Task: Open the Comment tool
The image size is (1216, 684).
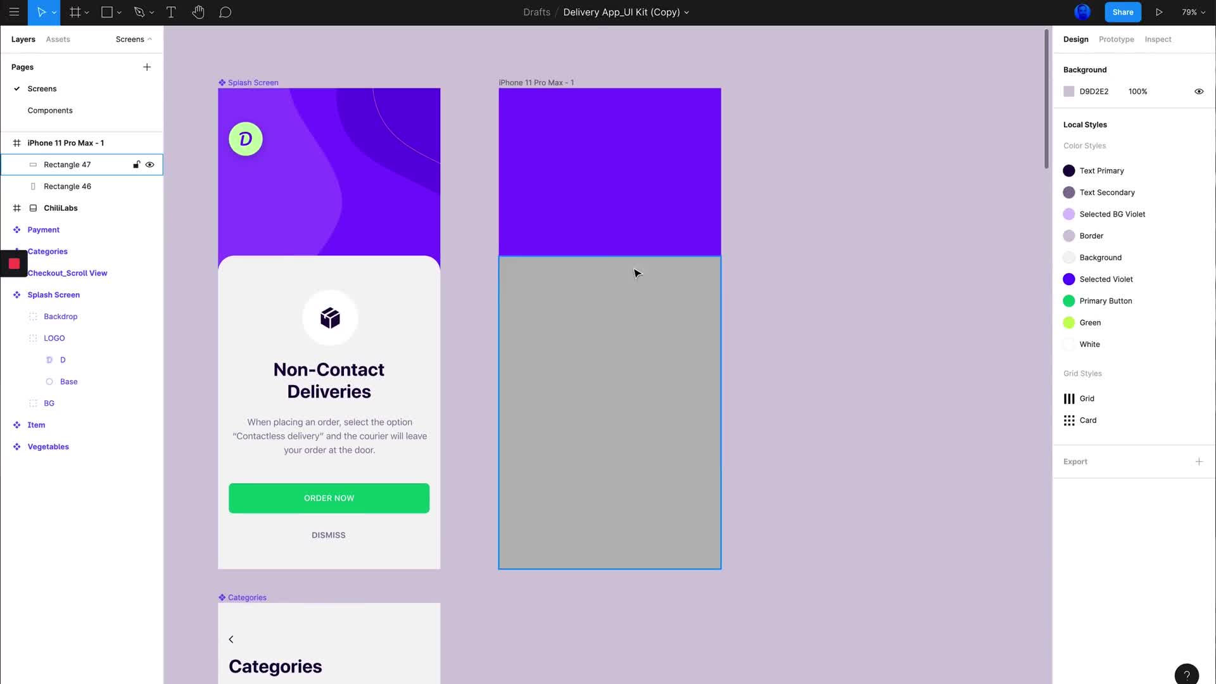Action: (x=225, y=12)
